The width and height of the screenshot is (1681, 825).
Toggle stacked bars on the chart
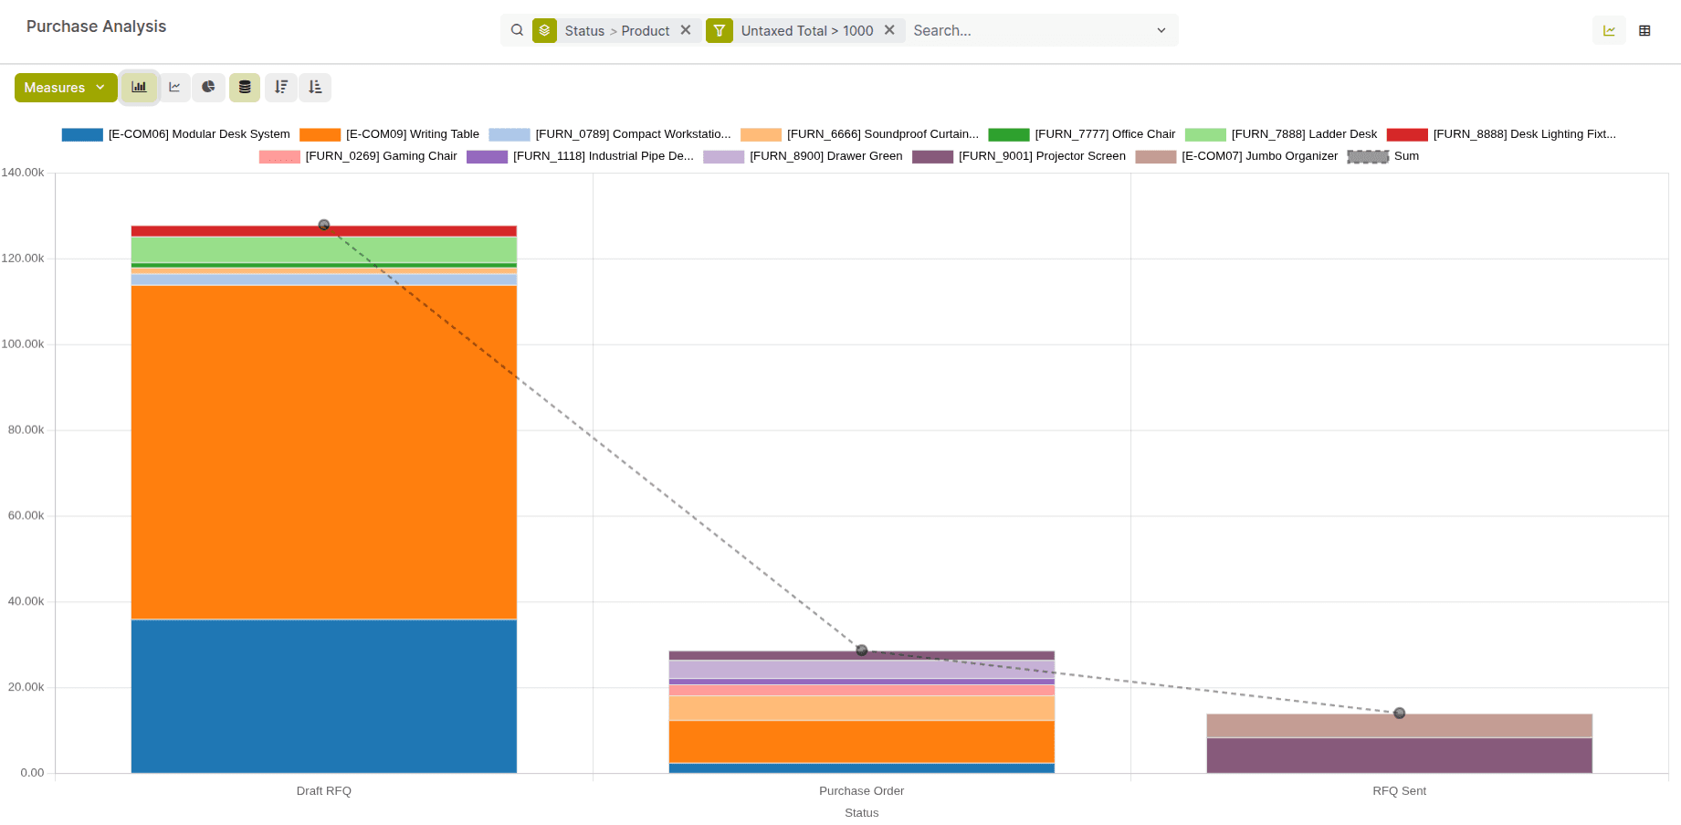[x=244, y=87]
